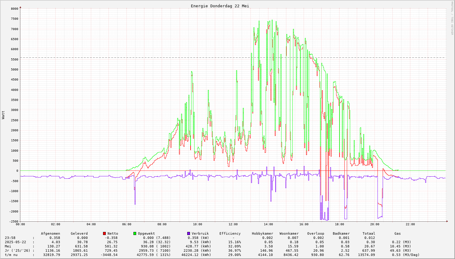Select the Afgenomen column header
Viewport: 455px width, 259px height.
(50, 233)
